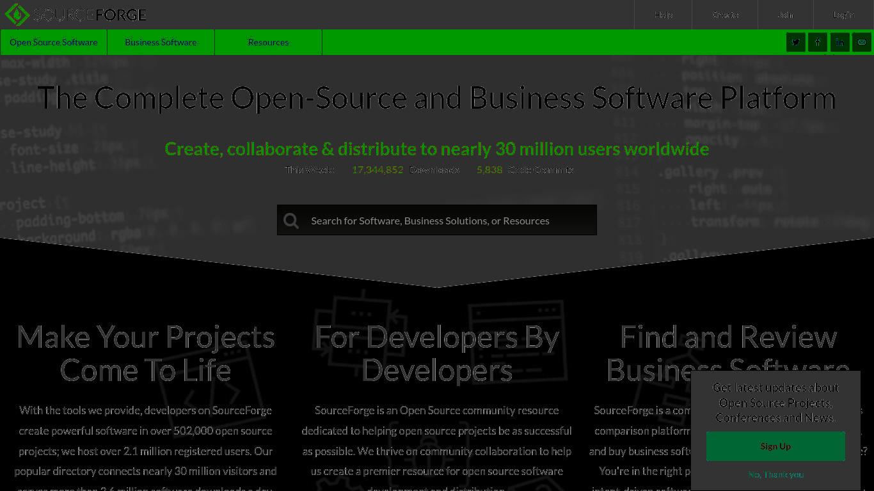The width and height of the screenshot is (874, 491).
Task: Open the SourceForge LinkedIn page icon
Action: point(839,42)
